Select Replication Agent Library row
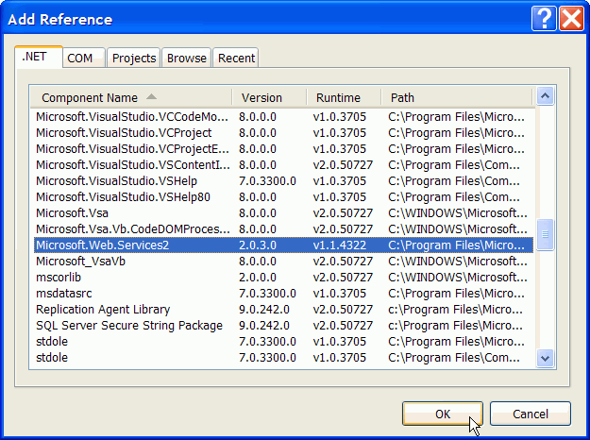Screen dimensions: 590x440 (283, 310)
